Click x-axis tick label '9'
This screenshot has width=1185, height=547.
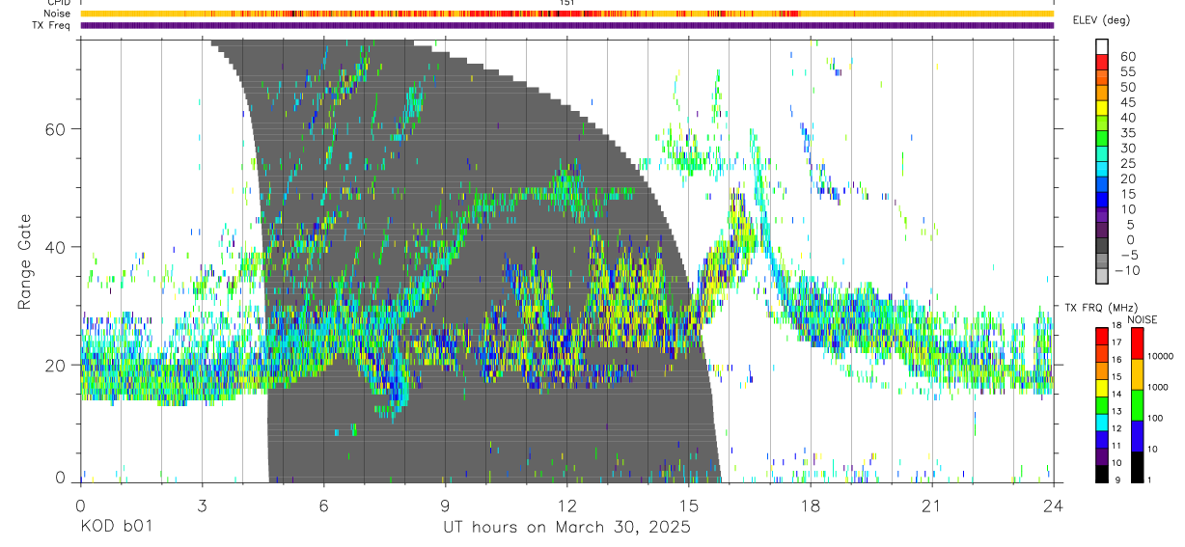445,506
